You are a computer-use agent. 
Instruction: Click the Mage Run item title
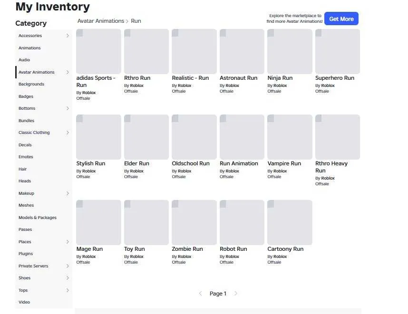click(x=89, y=249)
